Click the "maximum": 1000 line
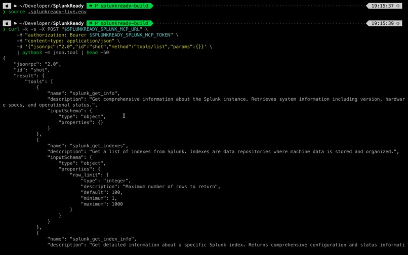Image resolution: width=408 pixels, height=255 pixels. 102,204
